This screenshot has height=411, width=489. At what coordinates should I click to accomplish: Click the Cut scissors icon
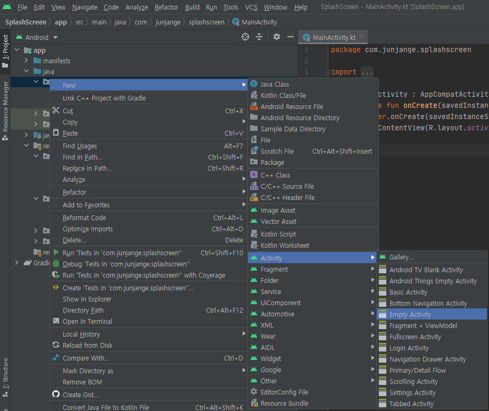click(56, 110)
